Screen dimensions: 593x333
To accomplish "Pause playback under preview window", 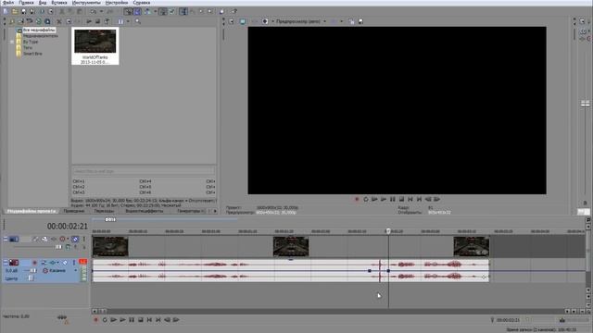I will 393,200.
